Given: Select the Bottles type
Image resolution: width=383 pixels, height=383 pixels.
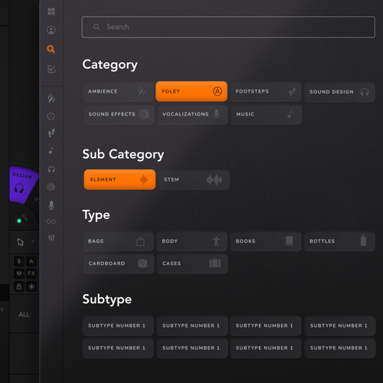Looking at the screenshot, I should (x=339, y=241).
